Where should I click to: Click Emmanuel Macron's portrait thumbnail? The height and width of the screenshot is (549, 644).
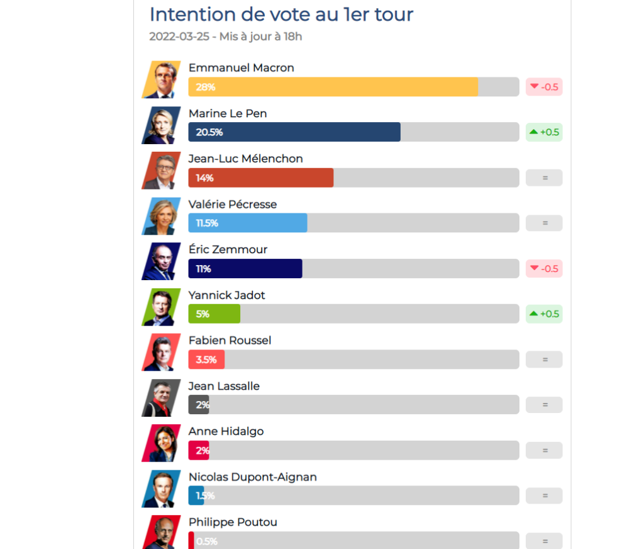point(162,79)
